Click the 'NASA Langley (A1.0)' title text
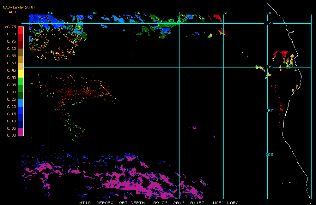Viewport: 316px width, 205px height. coord(19,8)
